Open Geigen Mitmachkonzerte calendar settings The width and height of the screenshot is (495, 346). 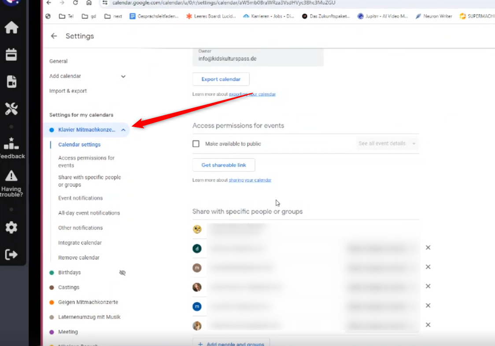click(88, 302)
